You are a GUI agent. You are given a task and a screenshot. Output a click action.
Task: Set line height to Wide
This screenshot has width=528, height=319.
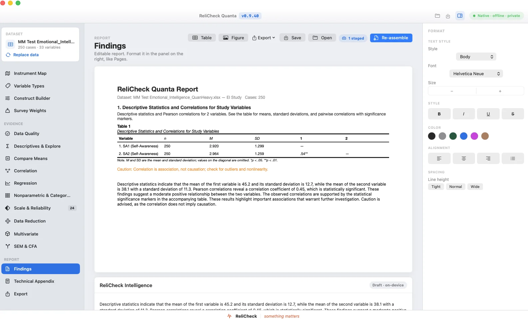click(x=475, y=187)
